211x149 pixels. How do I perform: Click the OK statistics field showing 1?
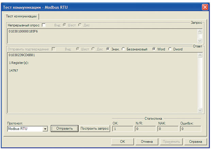(x=123, y=129)
